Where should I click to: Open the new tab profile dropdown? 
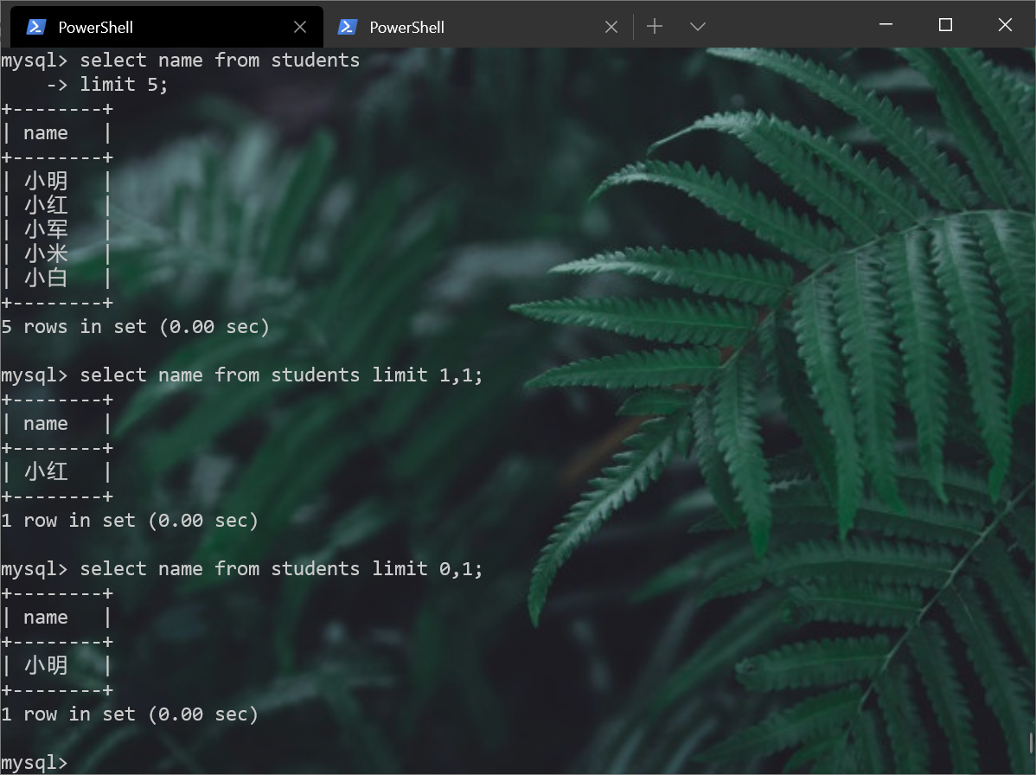tap(698, 27)
